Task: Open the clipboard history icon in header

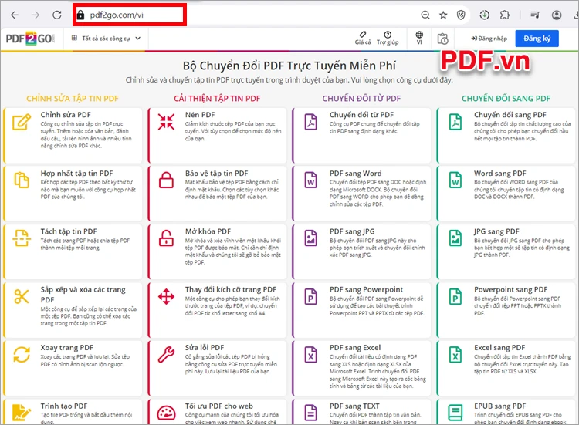Action: tap(443, 39)
